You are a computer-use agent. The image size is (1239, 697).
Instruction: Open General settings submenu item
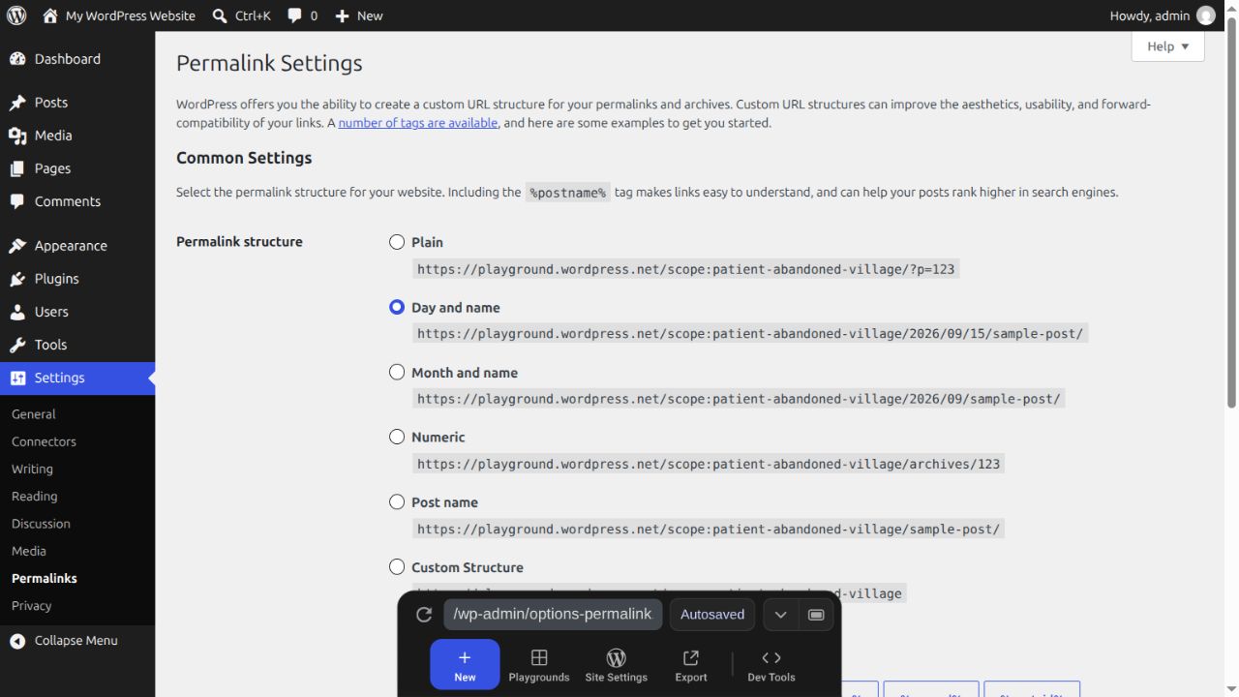(34, 414)
